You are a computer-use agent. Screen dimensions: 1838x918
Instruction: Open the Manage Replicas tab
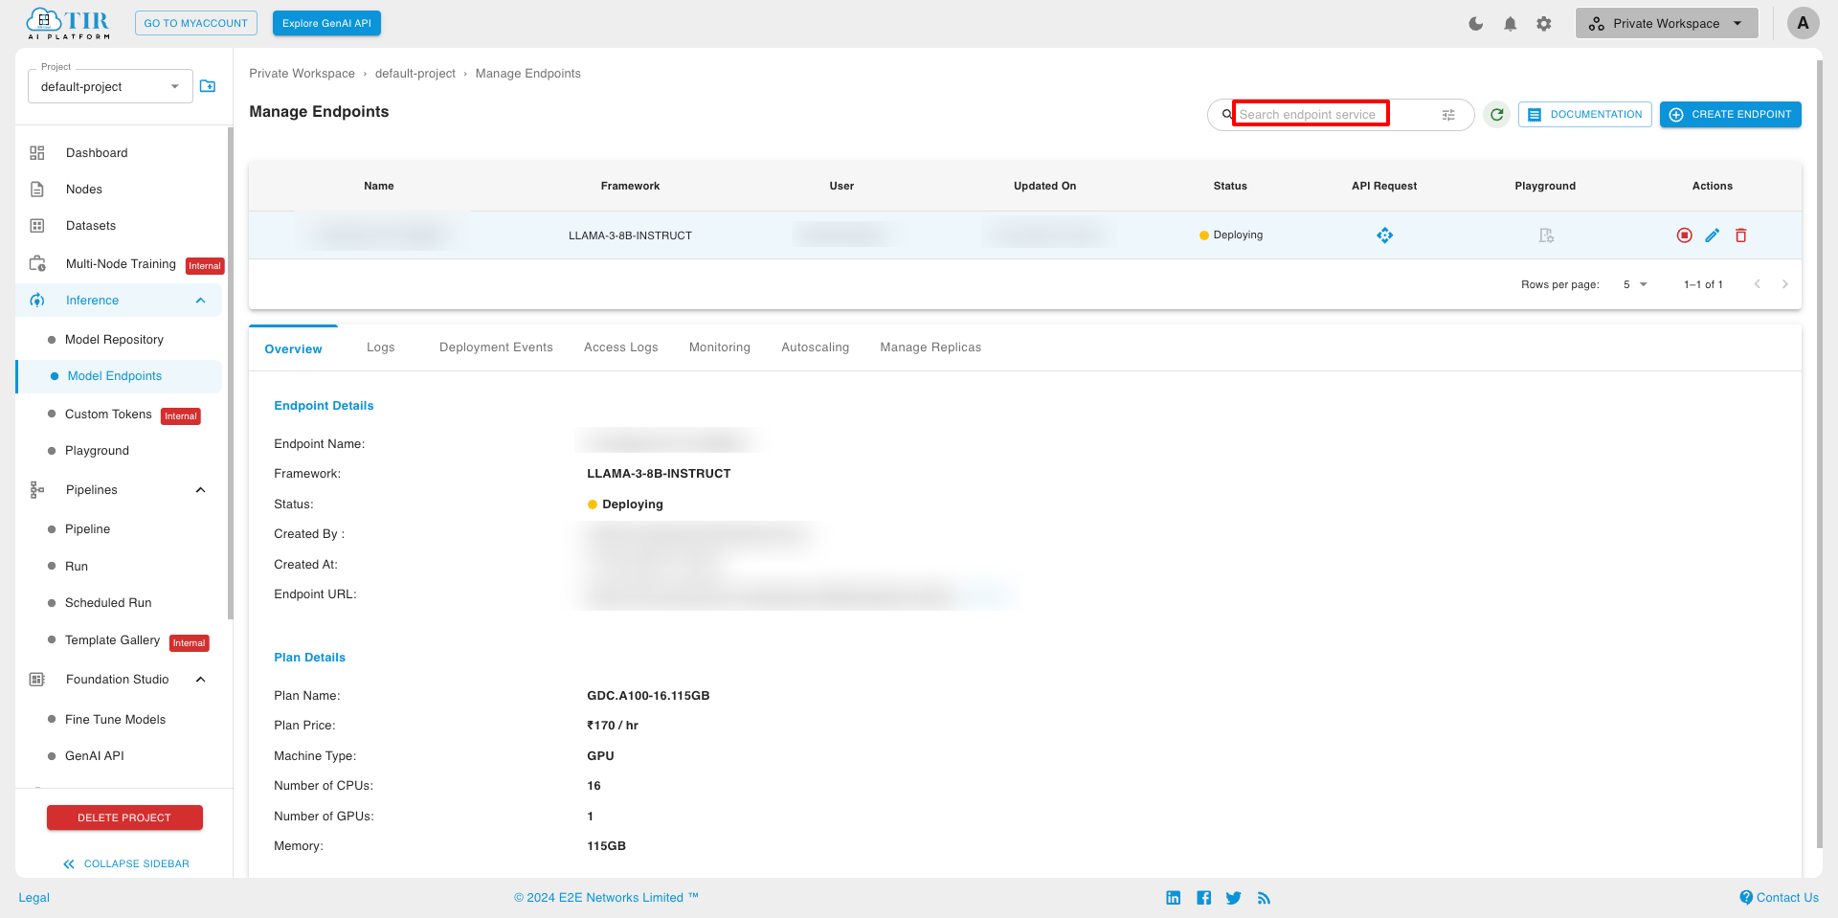point(930,347)
